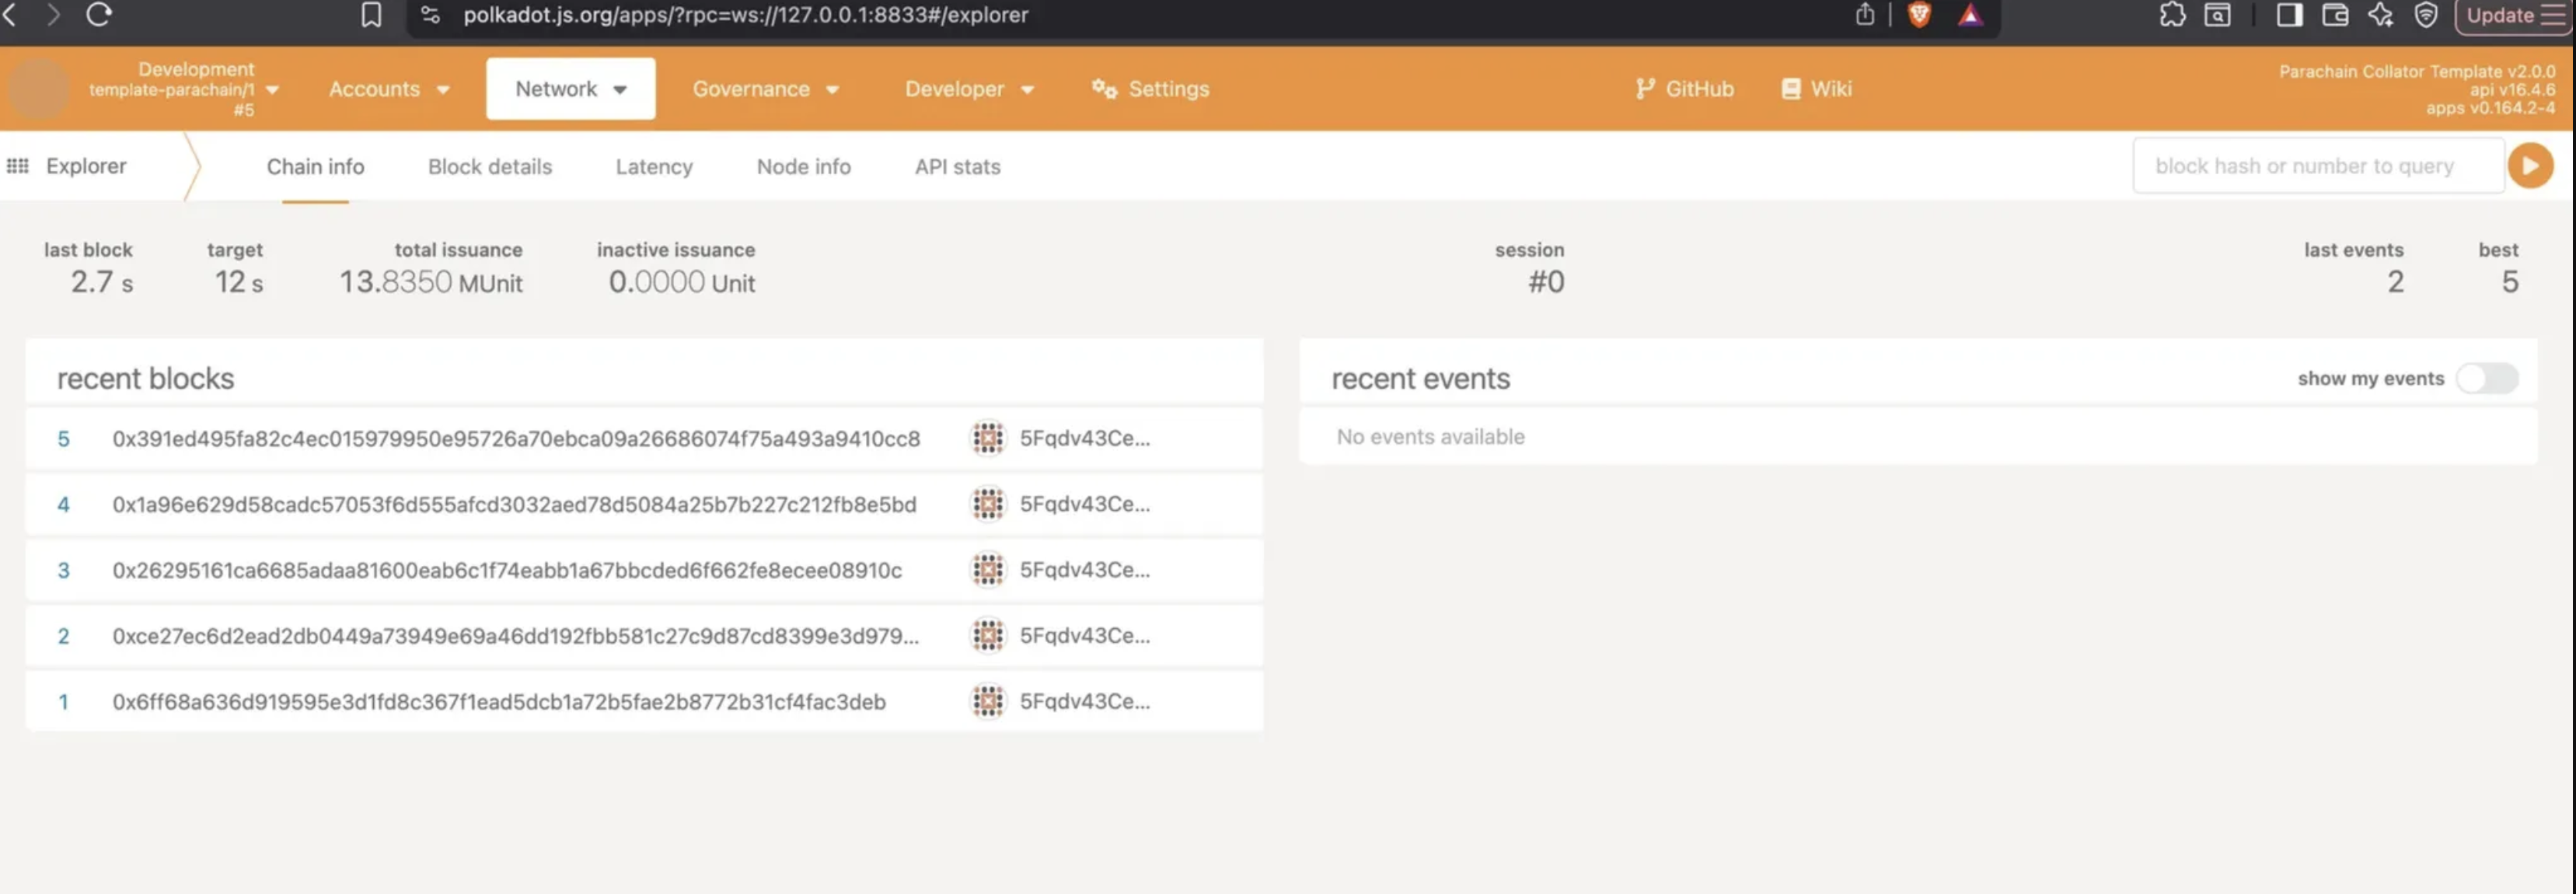
Task: Click author 5Fqdv43Ce... in block 1 row
Action: pos(1085,701)
